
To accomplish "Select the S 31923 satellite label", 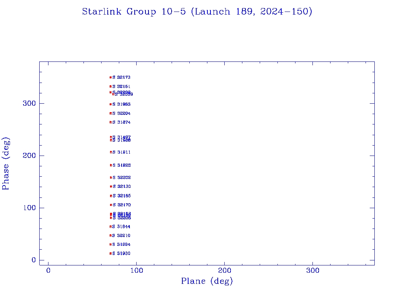I will 122,165.
